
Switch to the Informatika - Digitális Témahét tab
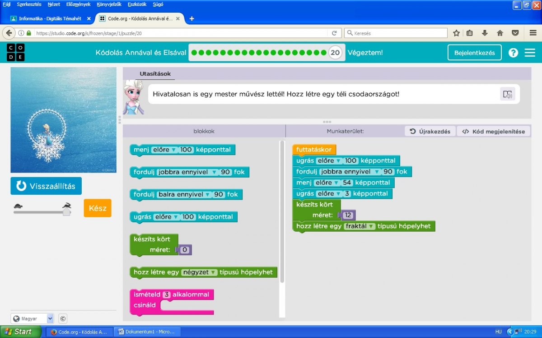coord(50,18)
